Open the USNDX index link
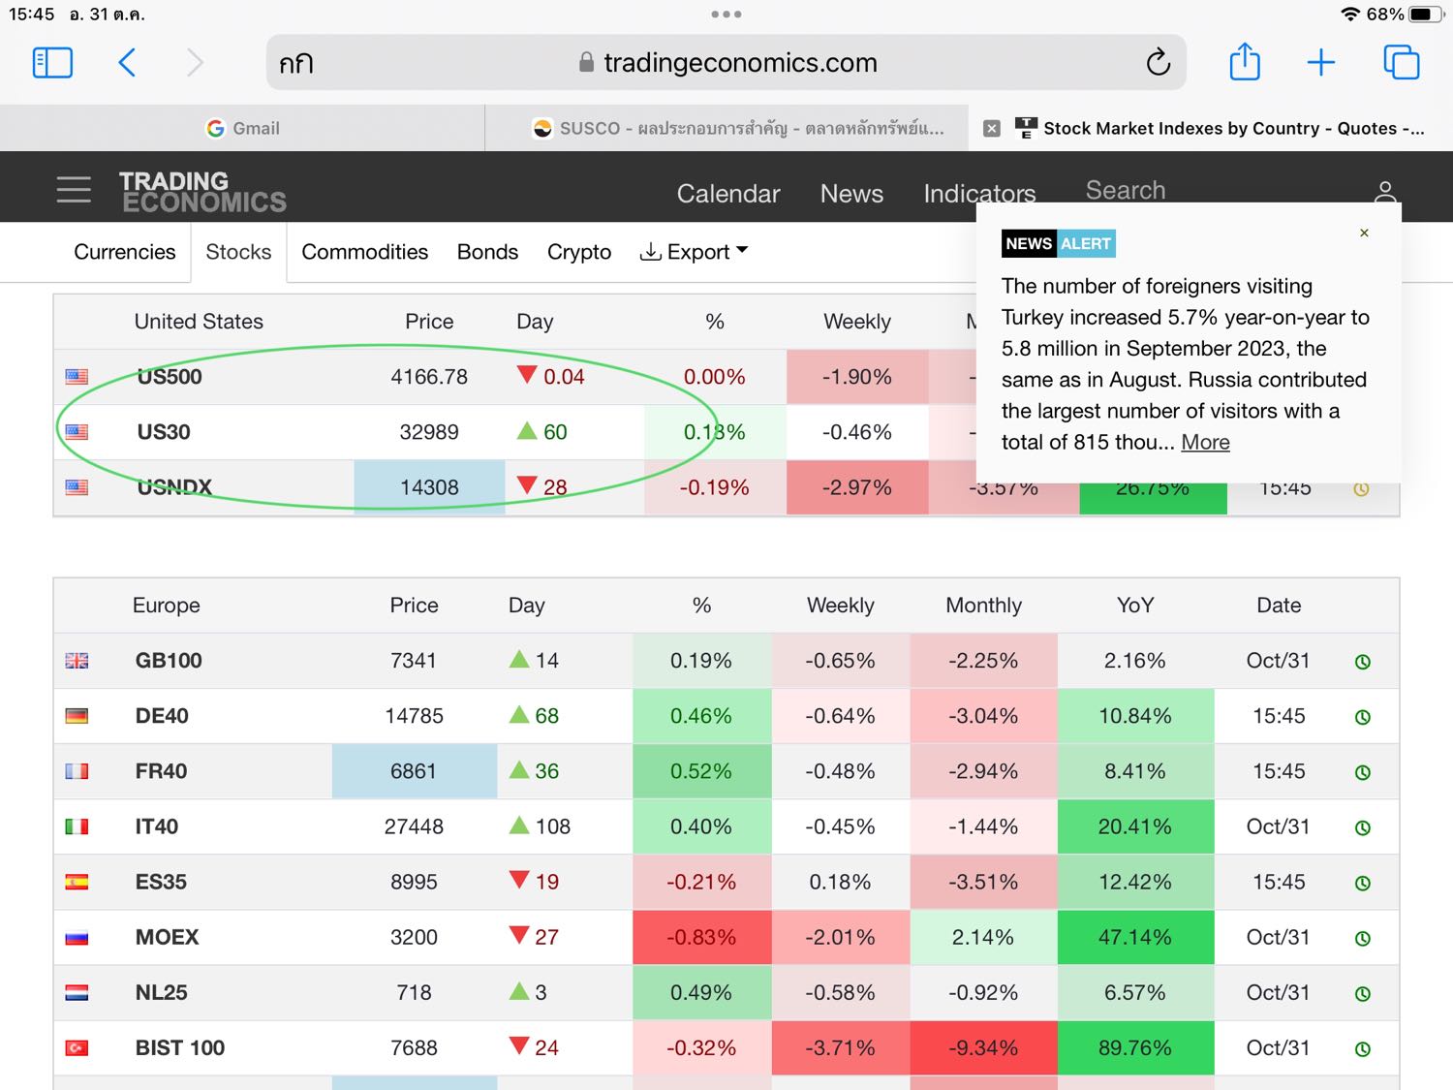Screen dimensions: 1453x1090 pyautogui.click(x=174, y=487)
